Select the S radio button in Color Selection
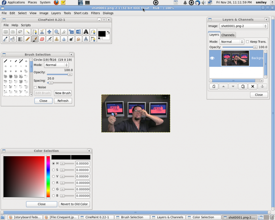This screenshot has height=220, width=275. click(54, 170)
